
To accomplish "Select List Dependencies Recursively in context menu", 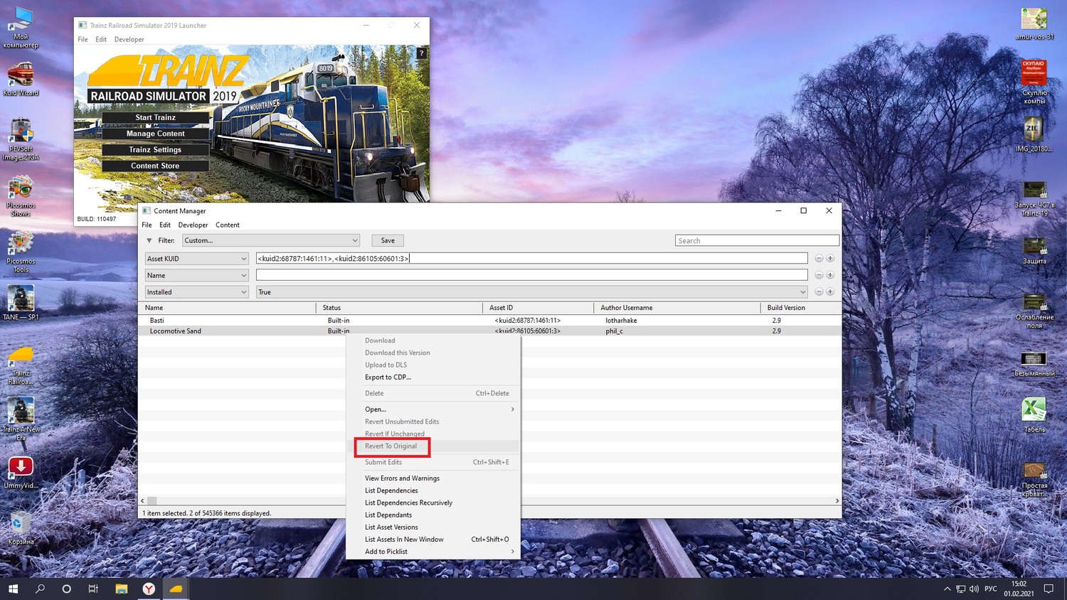I will pos(408,503).
